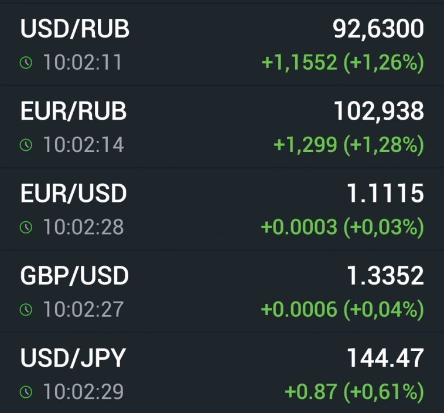Open the USD/RUB currency pair
The image size is (444, 413).
[x=74, y=29]
